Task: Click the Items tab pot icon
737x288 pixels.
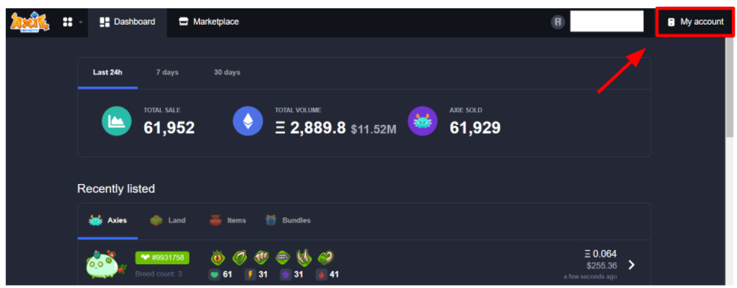Action: (x=215, y=221)
